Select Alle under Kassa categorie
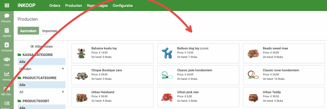Image resolution: width=327 pixels, height=109 pixels. click(42, 62)
